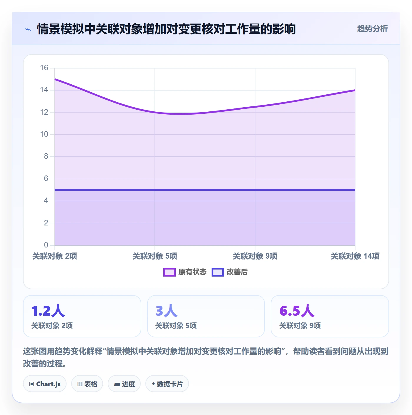Click the y-axis tick 0
412x415 pixels.
[46, 245]
